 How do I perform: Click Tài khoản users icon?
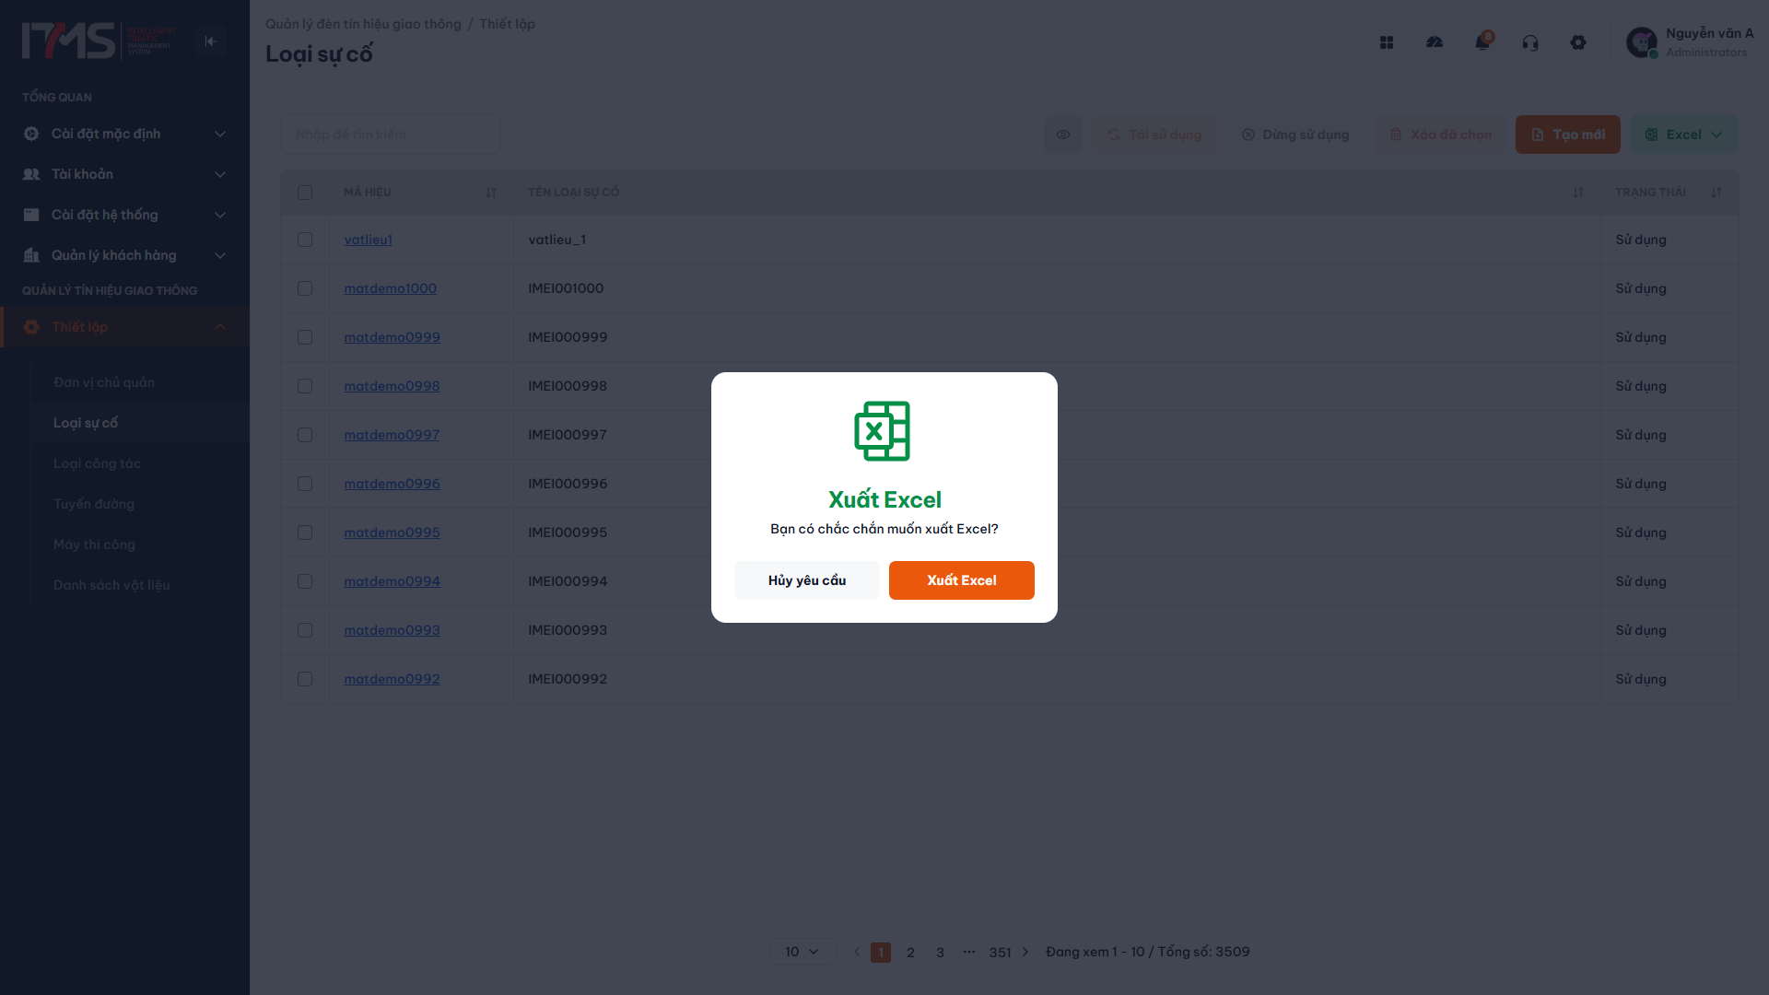click(31, 174)
